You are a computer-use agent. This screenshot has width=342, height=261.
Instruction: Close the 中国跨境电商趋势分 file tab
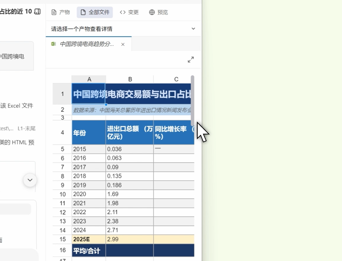point(123,44)
